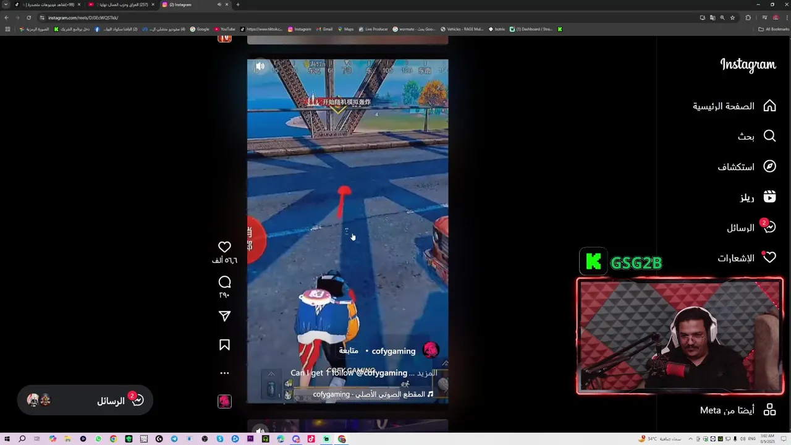The width and height of the screenshot is (791, 445).
Task: Reload the page with the refresh button
Action: 28,18
